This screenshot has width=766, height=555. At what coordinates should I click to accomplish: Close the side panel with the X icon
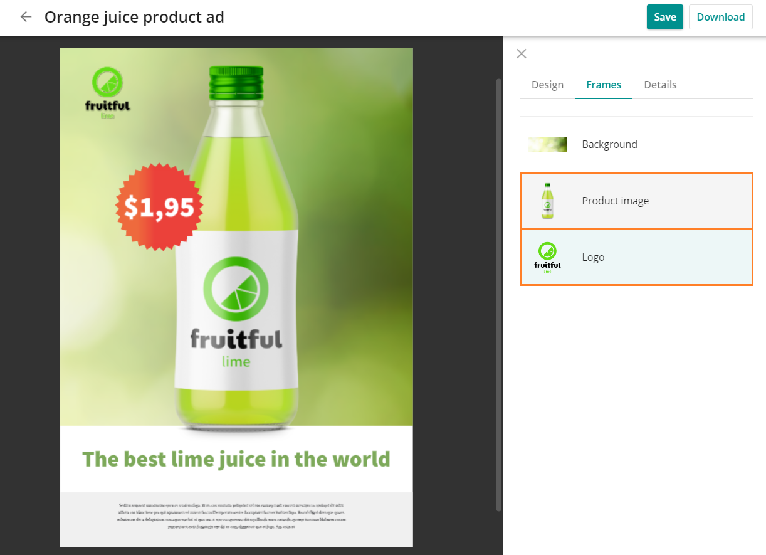[x=522, y=54]
